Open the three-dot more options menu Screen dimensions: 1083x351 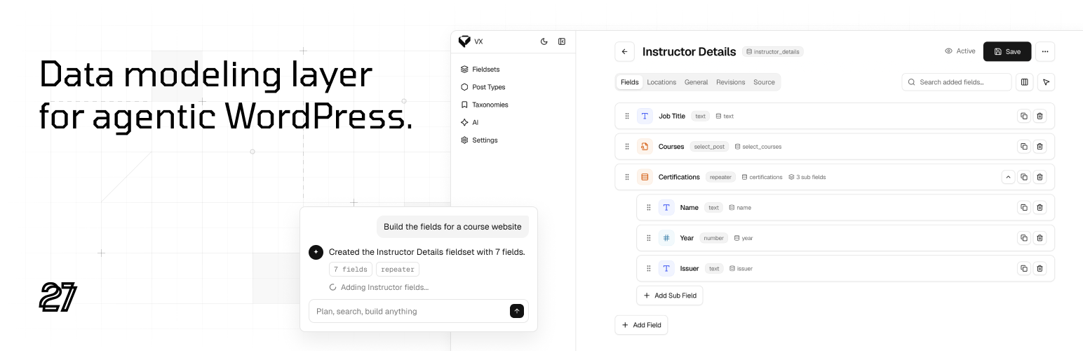pos(1045,51)
